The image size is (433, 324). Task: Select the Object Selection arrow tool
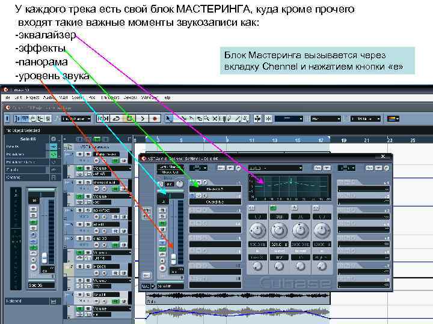click(168, 119)
